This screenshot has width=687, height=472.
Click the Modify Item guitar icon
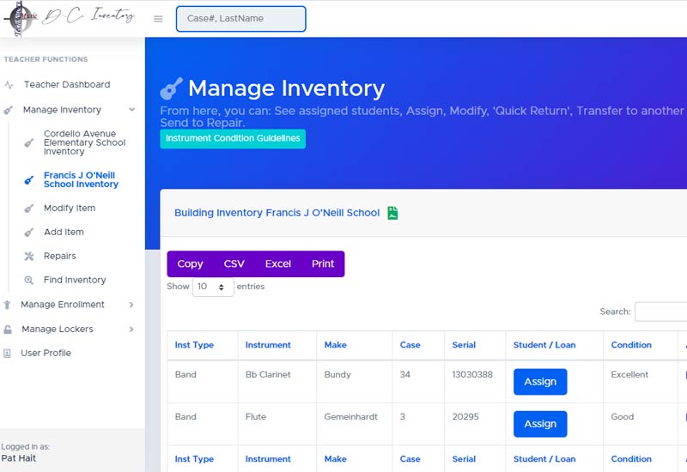29,209
